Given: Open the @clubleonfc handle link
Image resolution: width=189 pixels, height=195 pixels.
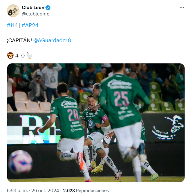Looking at the screenshot, I should [36, 14].
